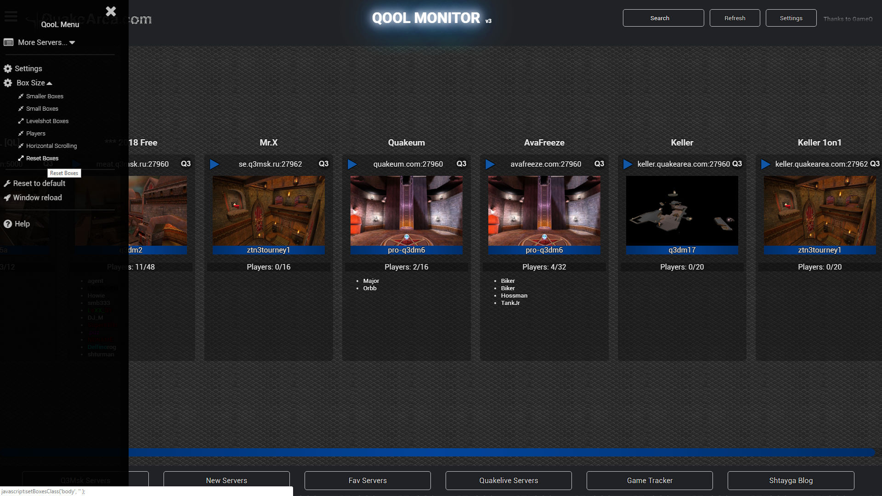Open AvaFreeze pro-q3dm6 levelshot thumbnail
The width and height of the screenshot is (882, 496).
[x=544, y=211]
